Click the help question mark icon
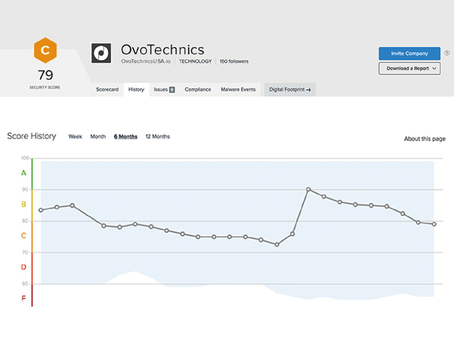 (446, 53)
